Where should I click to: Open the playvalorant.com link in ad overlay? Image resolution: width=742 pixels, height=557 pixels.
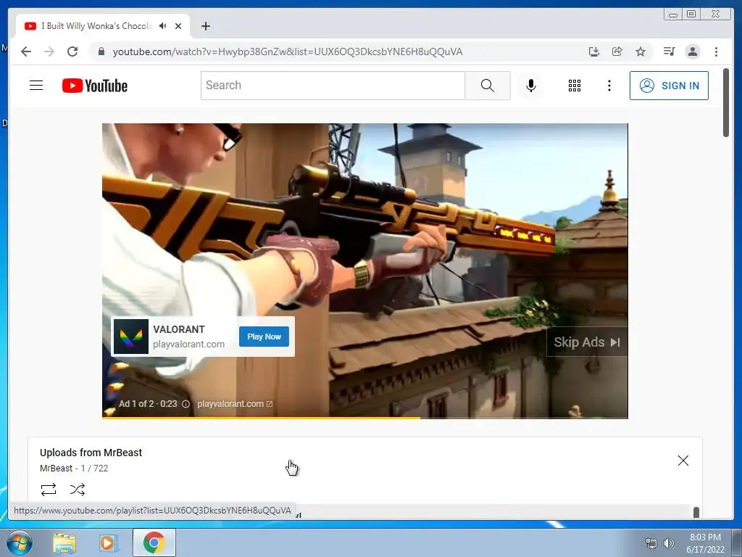pyautogui.click(x=235, y=404)
